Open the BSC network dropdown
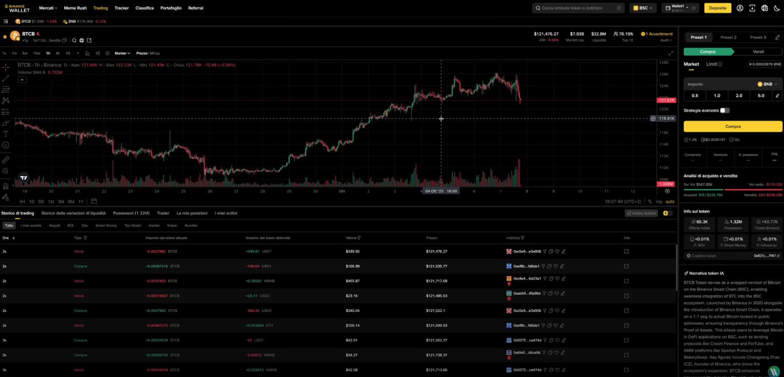784x377 pixels. pyautogui.click(x=643, y=8)
